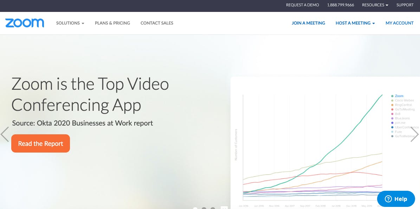The width and height of the screenshot is (420, 209).
Task: Click "Source: Okta 2020 Businesses at Work report" text
Action: pyautogui.click(x=83, y=123)
